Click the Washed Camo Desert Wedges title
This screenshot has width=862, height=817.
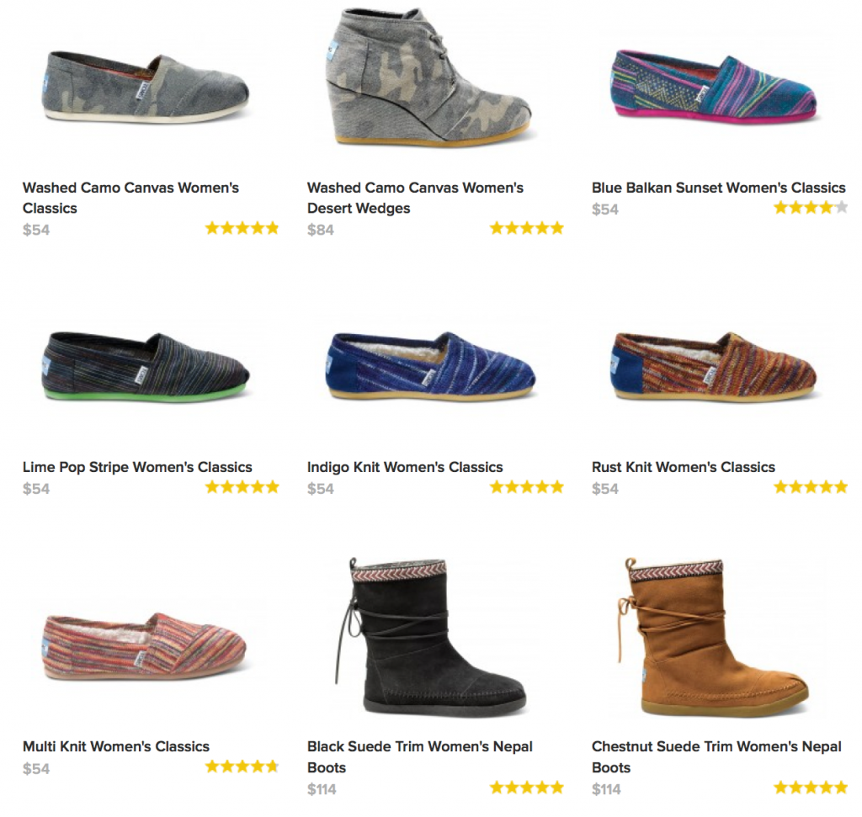pos(417,197)
